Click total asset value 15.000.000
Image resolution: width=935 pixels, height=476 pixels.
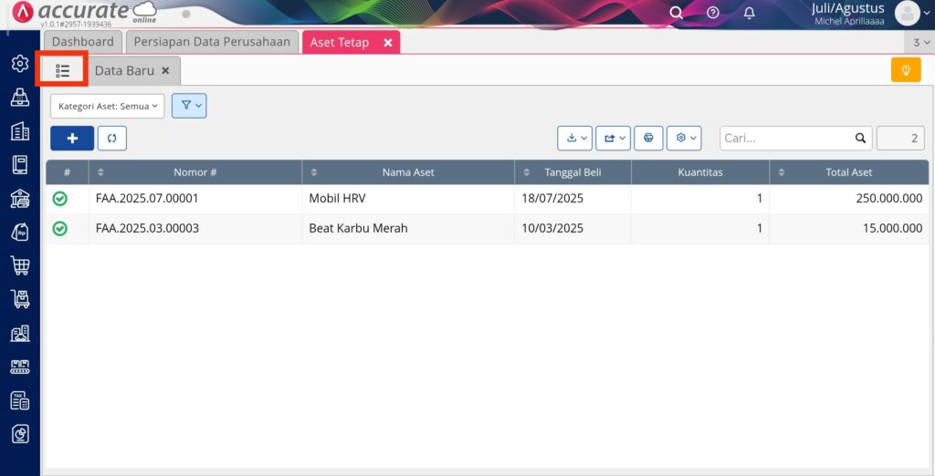(893, 228)
